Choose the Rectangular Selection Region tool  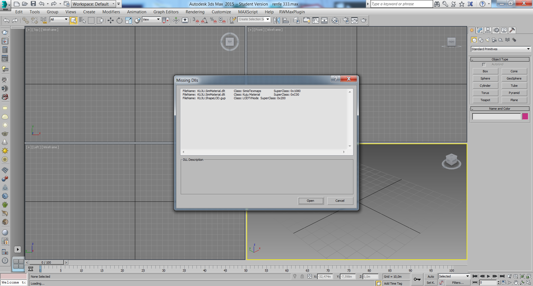91,20
